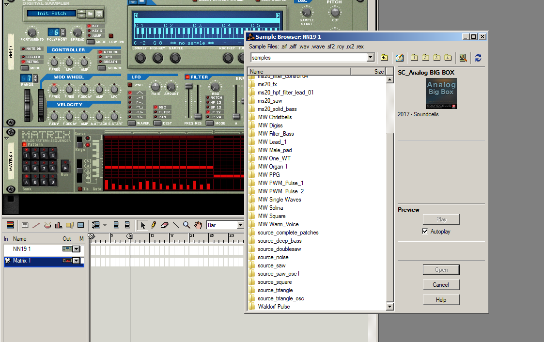544x342 pixels.
Task: Click the Reason Factory Sound Bank icon
Action: pyautogui.click(x=400, y=58)
